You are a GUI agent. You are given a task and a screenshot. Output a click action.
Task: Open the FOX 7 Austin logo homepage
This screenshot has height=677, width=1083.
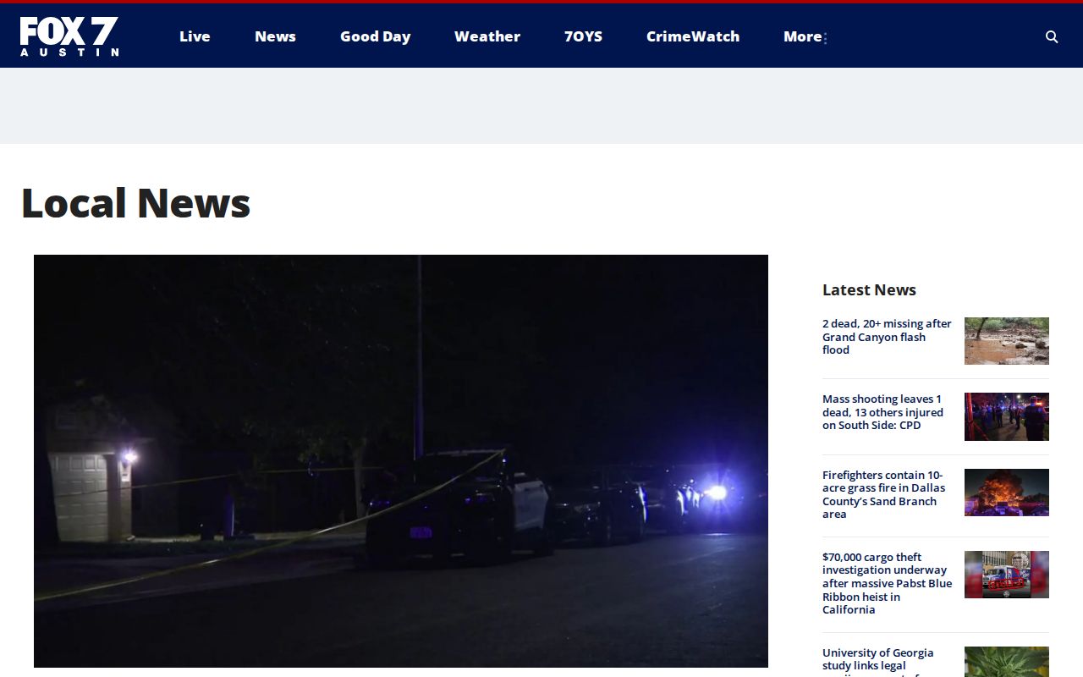69,36
